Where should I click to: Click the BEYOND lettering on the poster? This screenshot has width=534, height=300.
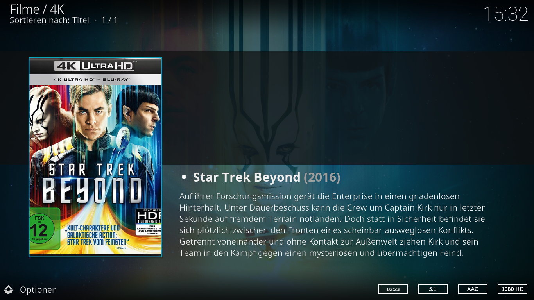[92, 191]
